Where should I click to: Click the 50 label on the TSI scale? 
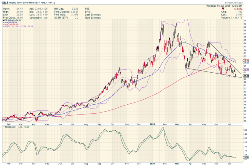245,130
